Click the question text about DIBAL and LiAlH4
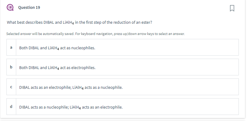 [x=80, y=22]
